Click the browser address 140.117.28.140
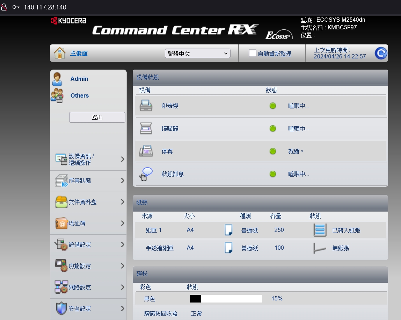The height and width of the screenshot is (320, 401). (x=45, y=7)
